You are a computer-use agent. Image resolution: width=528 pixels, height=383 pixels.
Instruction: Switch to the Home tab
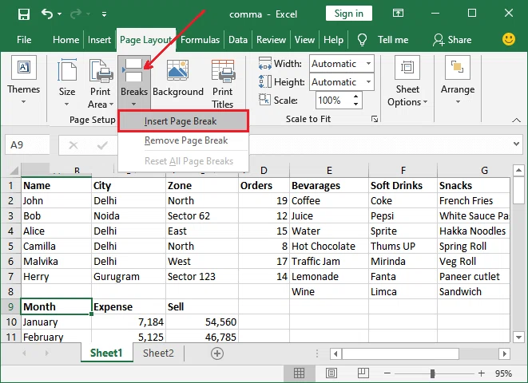[66, 40]
